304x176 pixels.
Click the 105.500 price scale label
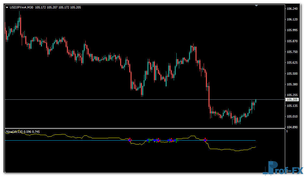pos(292,73)
